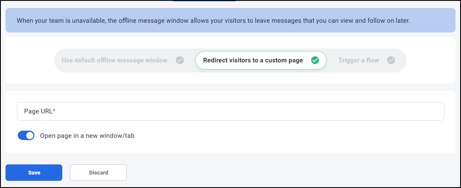Screen dimensions: 461x188
Task: Click the right end of the Page URL box
Action: point(435,111)
